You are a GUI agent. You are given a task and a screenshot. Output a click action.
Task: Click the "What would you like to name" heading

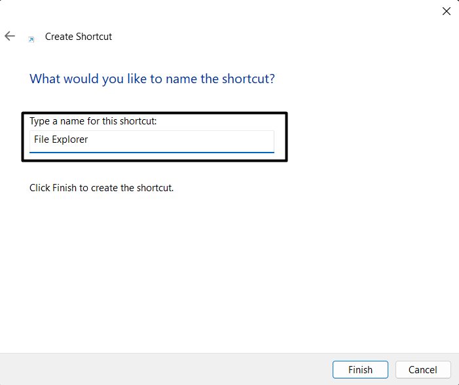152,79
